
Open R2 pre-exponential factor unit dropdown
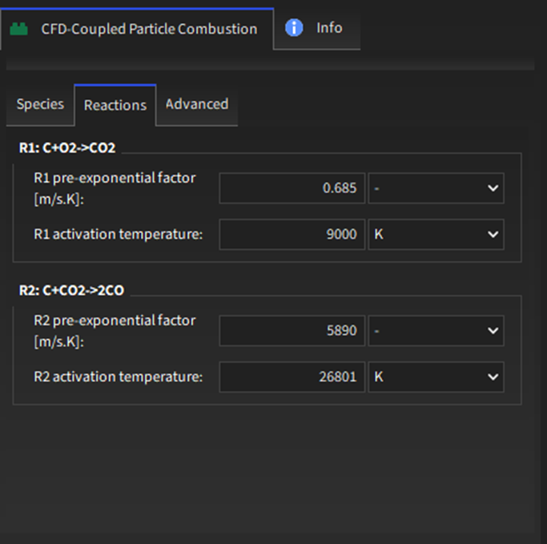point(436,330)
